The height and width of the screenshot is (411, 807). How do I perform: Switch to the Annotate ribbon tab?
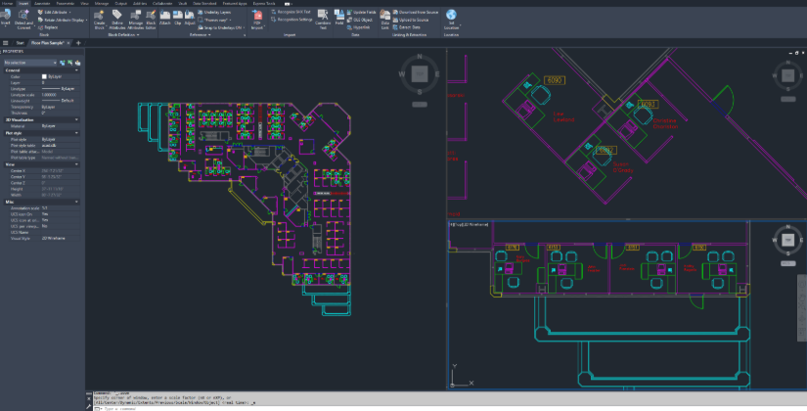point(42,3)
